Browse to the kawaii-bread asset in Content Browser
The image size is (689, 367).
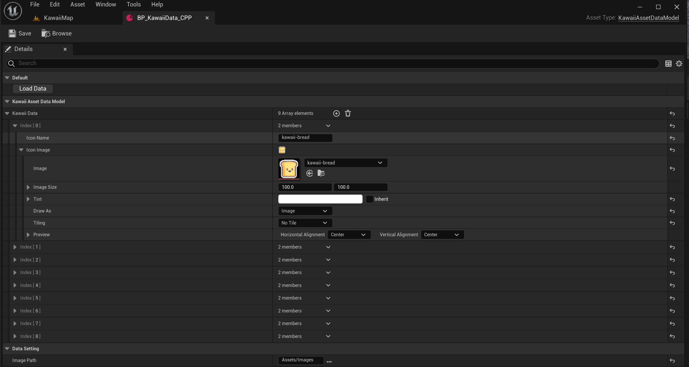click(x=321, y=173)
